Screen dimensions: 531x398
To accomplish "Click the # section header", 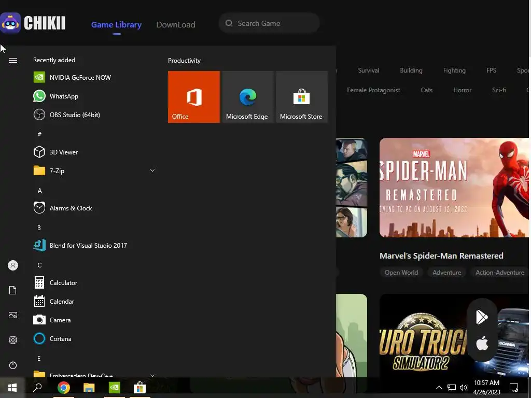I will 39,134.
